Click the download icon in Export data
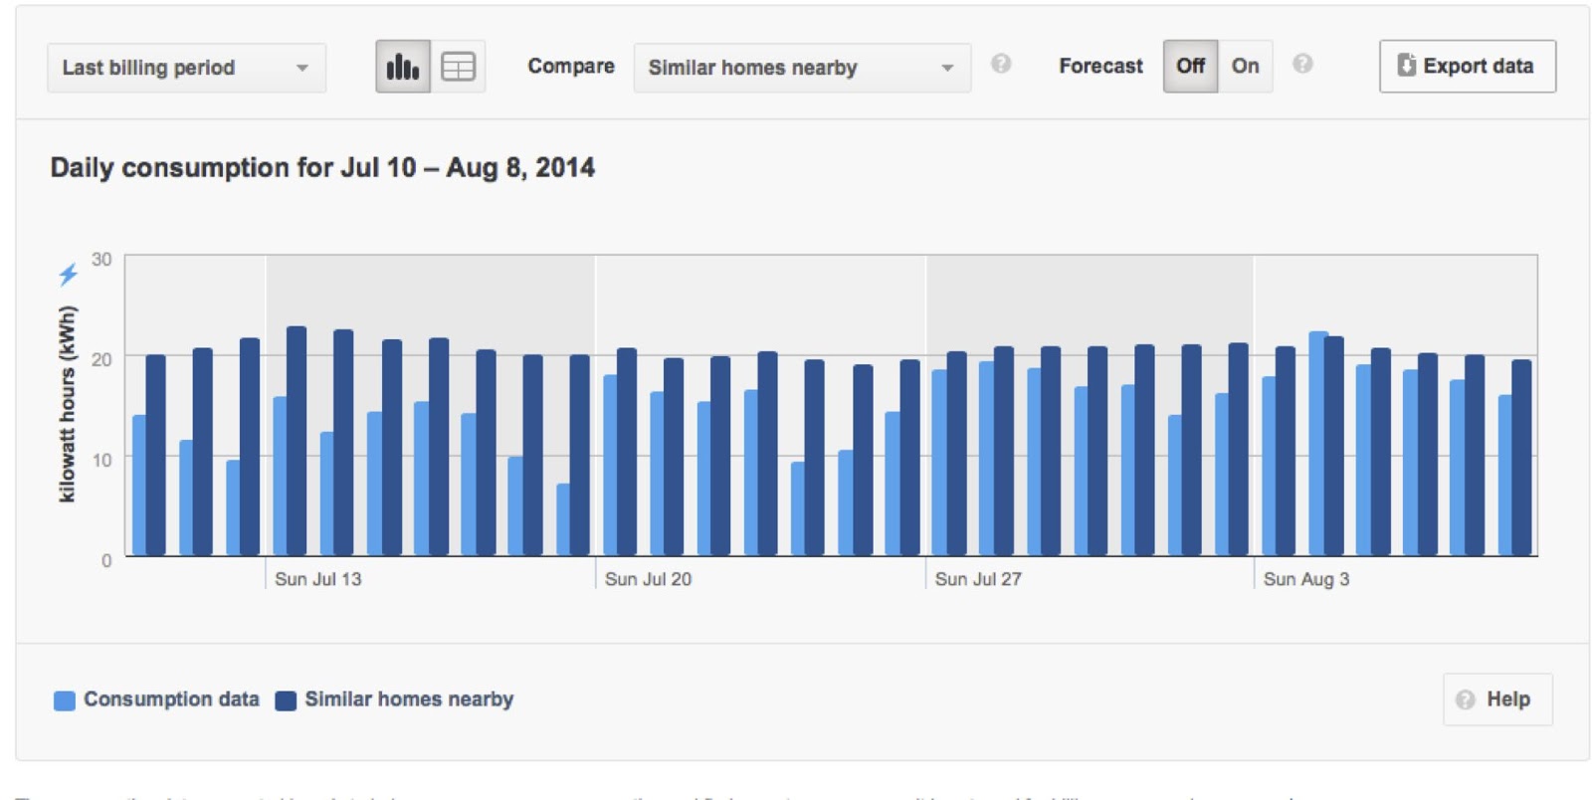Screen dimensions: 1592x800 [1406, 66]
